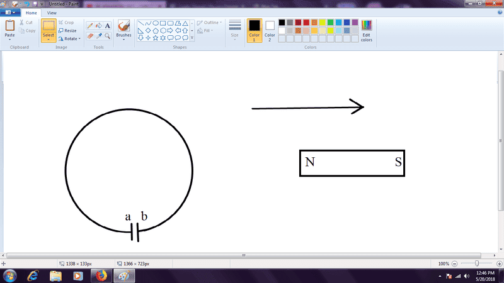Open the Edit colors dialog

click(x=366, y=30)
